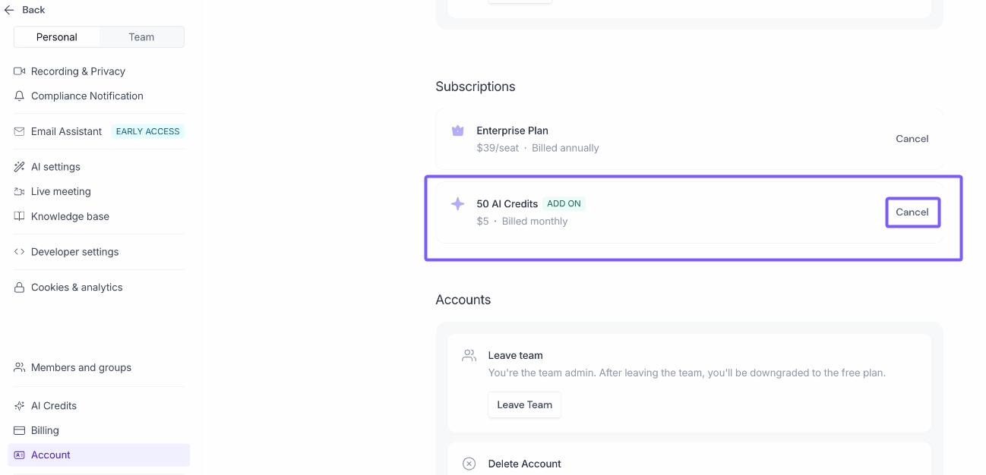Screen dimensions: 986x475
Task: Click the Developer settings code icon
Action: point(20,252)
